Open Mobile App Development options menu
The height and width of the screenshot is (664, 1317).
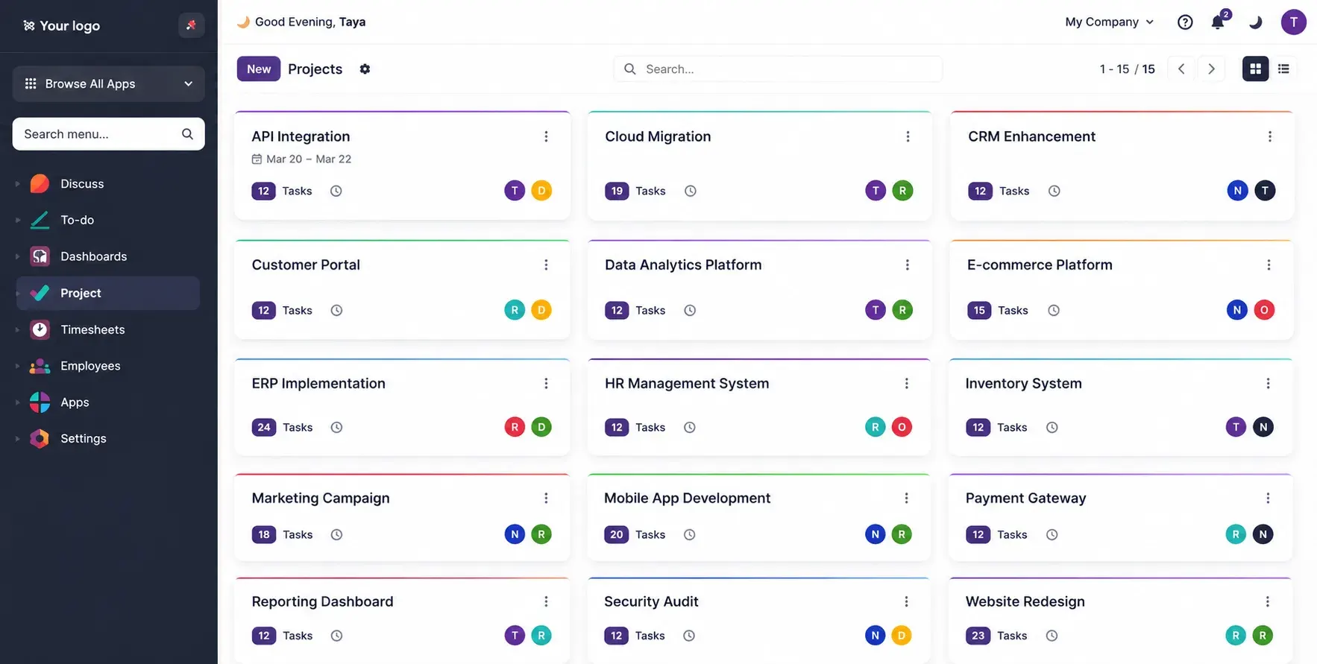click(906, 498)
